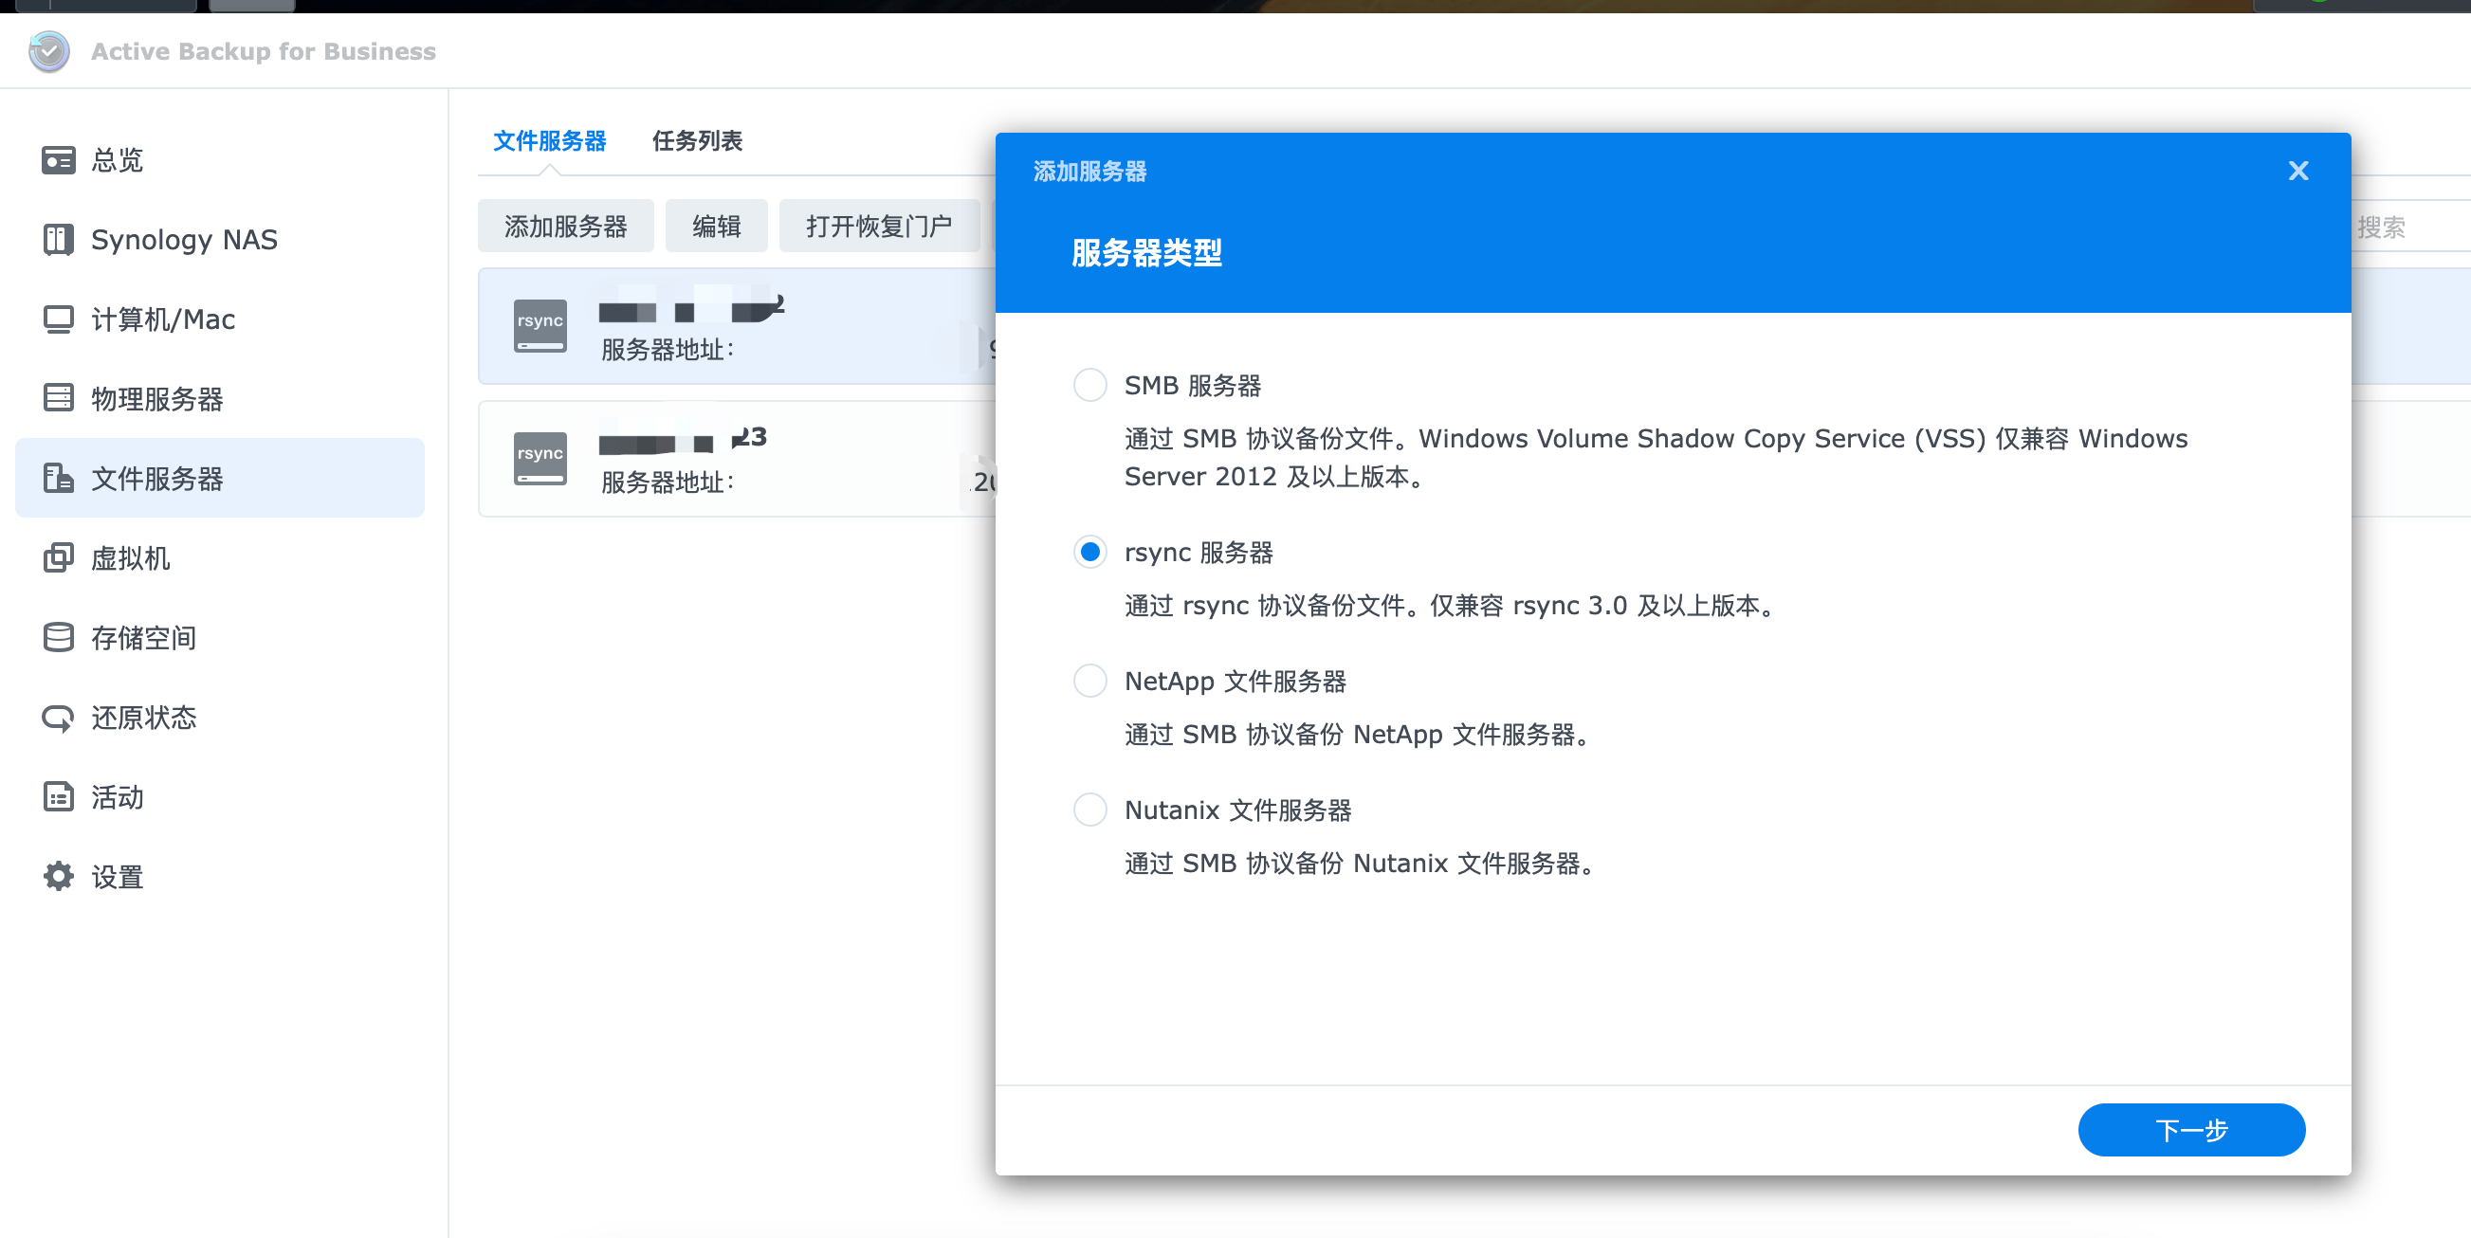Viewport: 2471px width, 1238px height.
Task: Select the first rsync server row
Action: tap(737, 326)
